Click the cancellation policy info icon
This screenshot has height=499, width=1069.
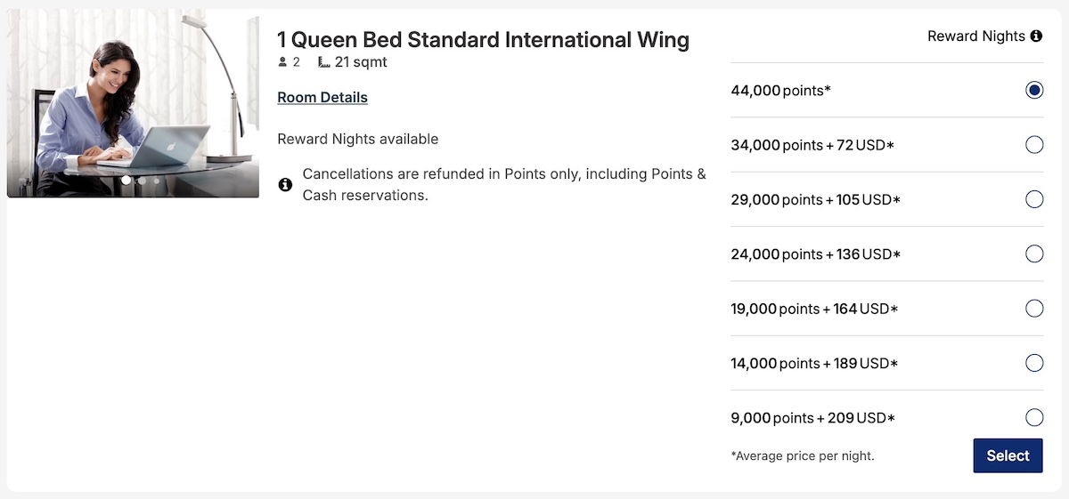click(285, 185)
